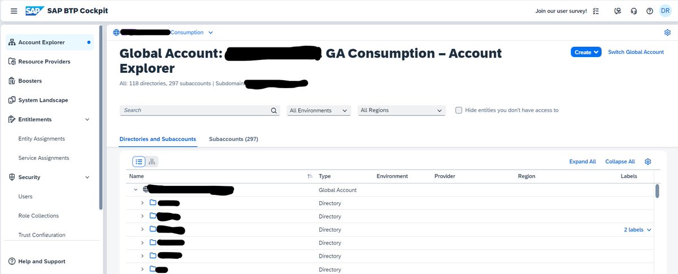This screenshot has height=274, width=678.
Task: Click the Name column sort icon
Action: 310,176
